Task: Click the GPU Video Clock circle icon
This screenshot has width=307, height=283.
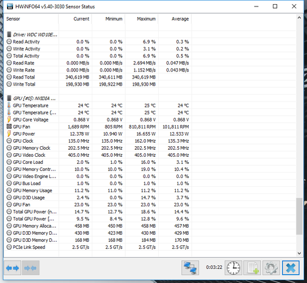Action: coord(9,155)
